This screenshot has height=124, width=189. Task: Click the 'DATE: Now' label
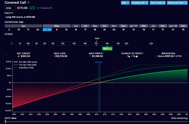coord(11,118)
